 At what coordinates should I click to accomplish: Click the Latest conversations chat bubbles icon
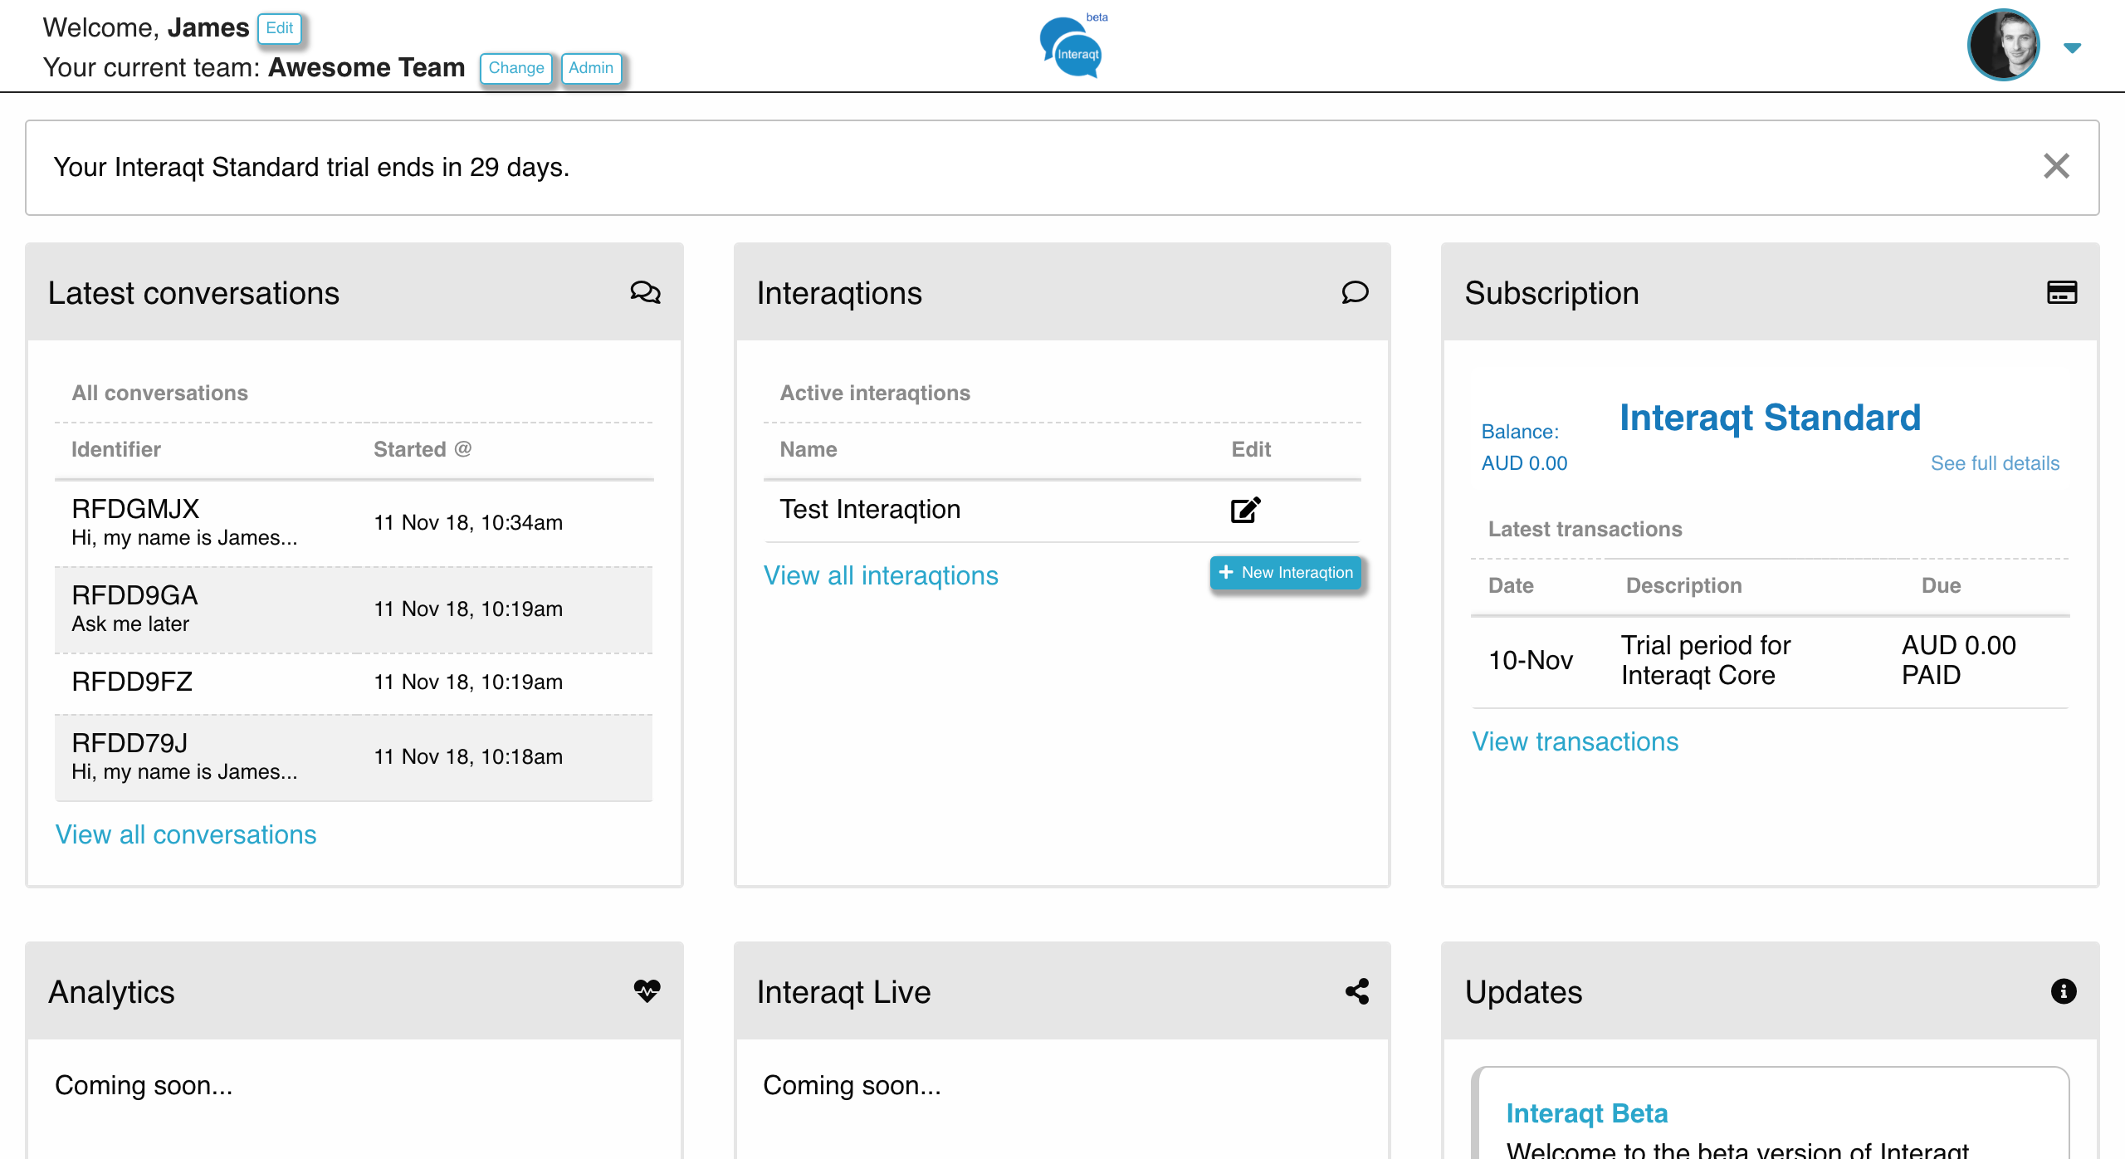(x=645, y=292)
